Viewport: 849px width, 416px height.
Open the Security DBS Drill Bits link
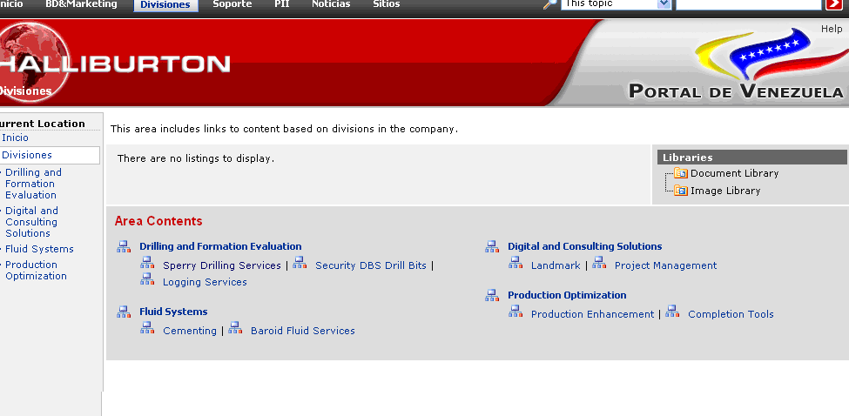(371, 265)
